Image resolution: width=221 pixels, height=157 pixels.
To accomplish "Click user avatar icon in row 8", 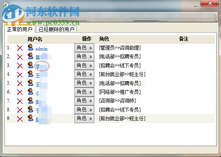I will pyautogui.click(x=30, y=109).
